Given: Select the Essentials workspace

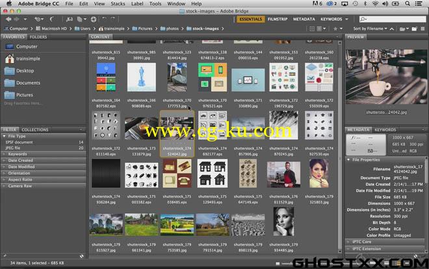Looking at the screenshot, I should [x=251, y=19].
